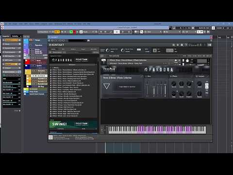Open the Touch automation mode dropdown
233x175 pixels.
[89, 32]
